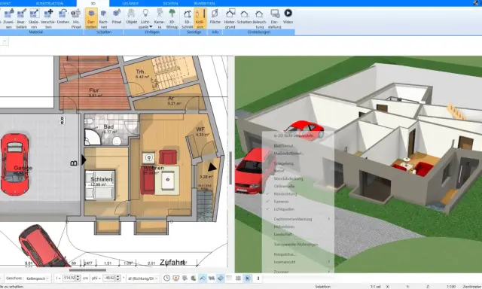This screenshot has height=289, width=482.
Task: Toggle the grid icon in bottom toolbar
Action: pos(238,278)
